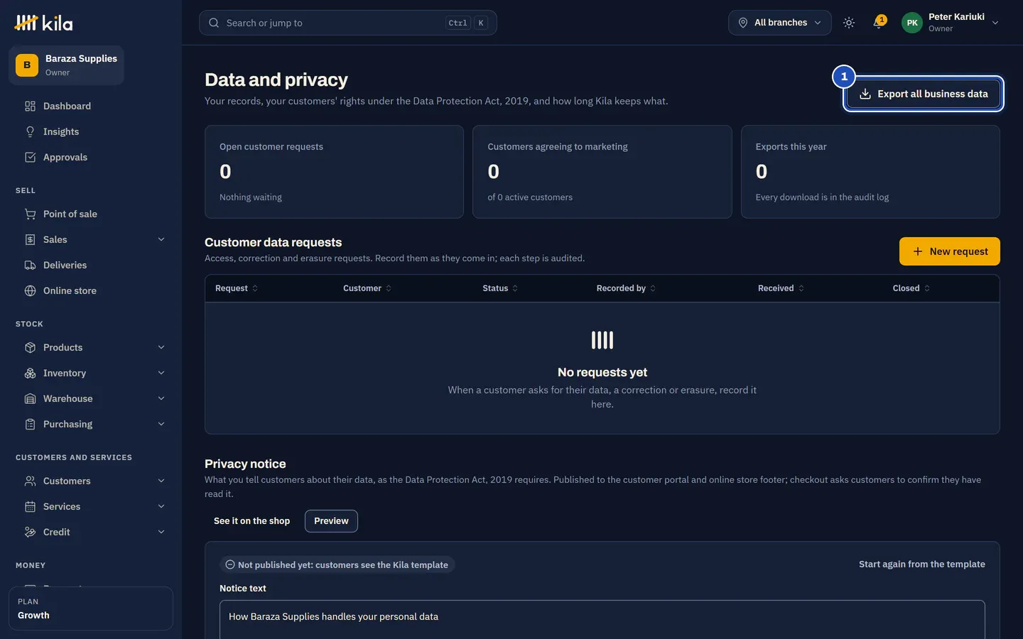Click the Purchasing clipboard icon

[x=30, y=424]
